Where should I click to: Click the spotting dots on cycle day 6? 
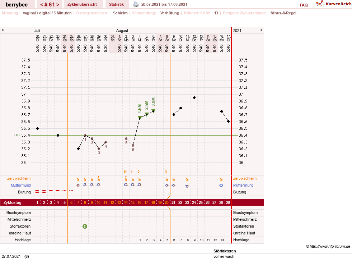coord(71,191)
